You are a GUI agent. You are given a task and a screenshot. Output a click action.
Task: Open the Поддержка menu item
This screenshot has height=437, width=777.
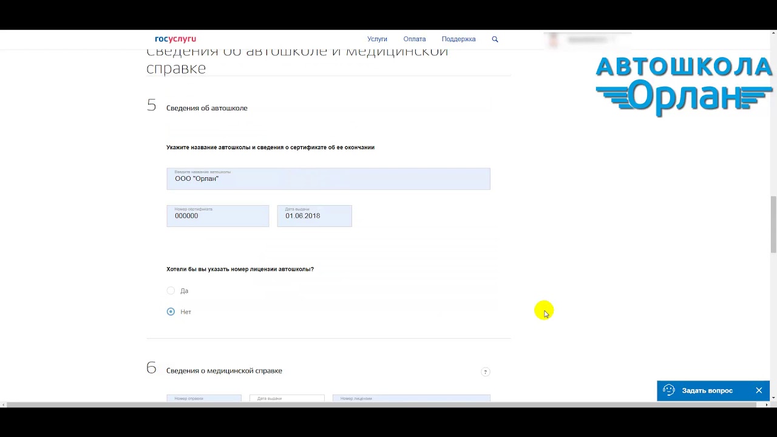[458, 39]
